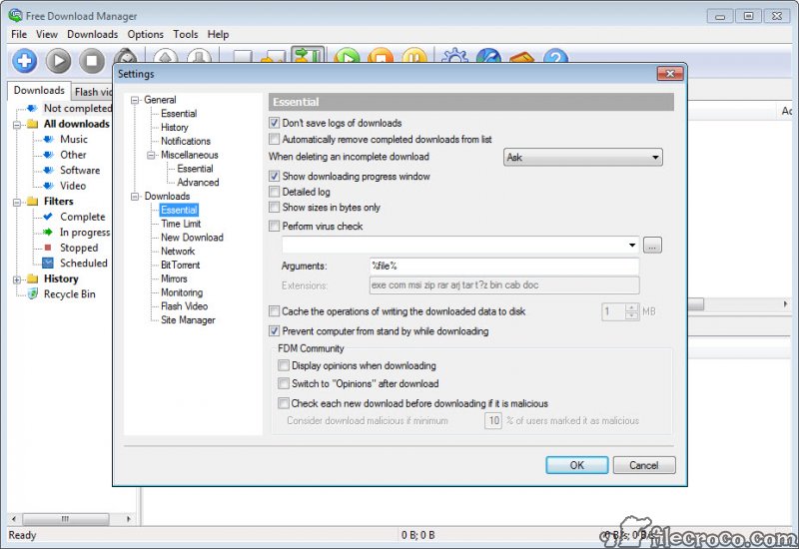Click the Arguments input field
The width and height of the screenshot is (799, 549).
point(504,266)
